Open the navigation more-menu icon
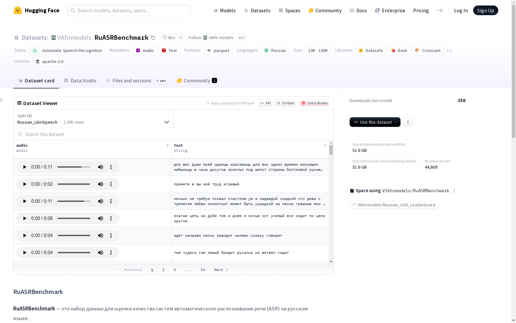 pyautogui.click(x=440, y=10)
